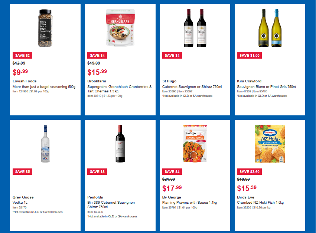316x233 pixels.
Task: Open the Lovish Foods brand name link
Action: pyautogui.click(x=25, y=81)
